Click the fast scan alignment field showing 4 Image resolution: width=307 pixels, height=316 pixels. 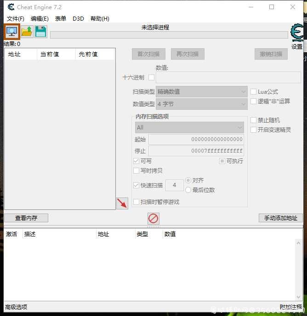click(x=175, y=185)
